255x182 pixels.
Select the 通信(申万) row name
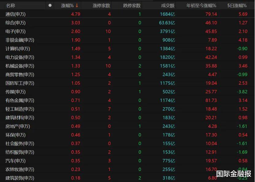pos(15,14)
